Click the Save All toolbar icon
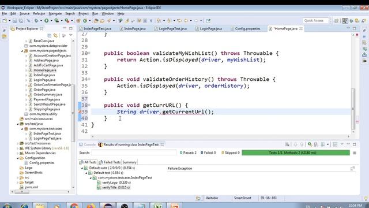This screenshot has height=208, width=369. [x=21, y=21]
